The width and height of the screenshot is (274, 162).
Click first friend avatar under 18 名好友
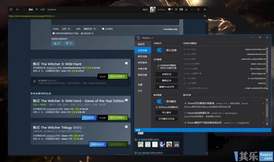point(141,144)
